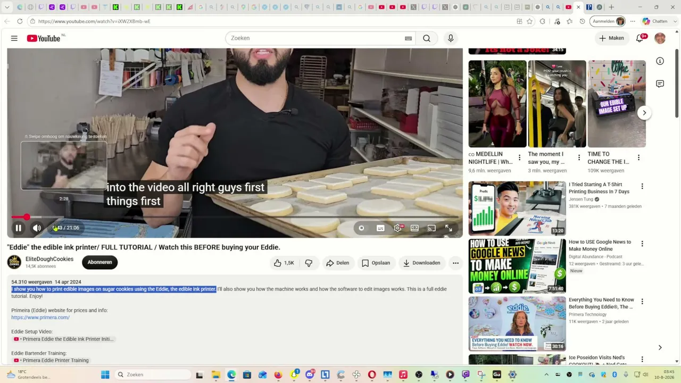Screen dimensions: 681x383
Task: Open options for 'TIME TO CHANGE THE I...' short
Action: [x=638, y=158]
